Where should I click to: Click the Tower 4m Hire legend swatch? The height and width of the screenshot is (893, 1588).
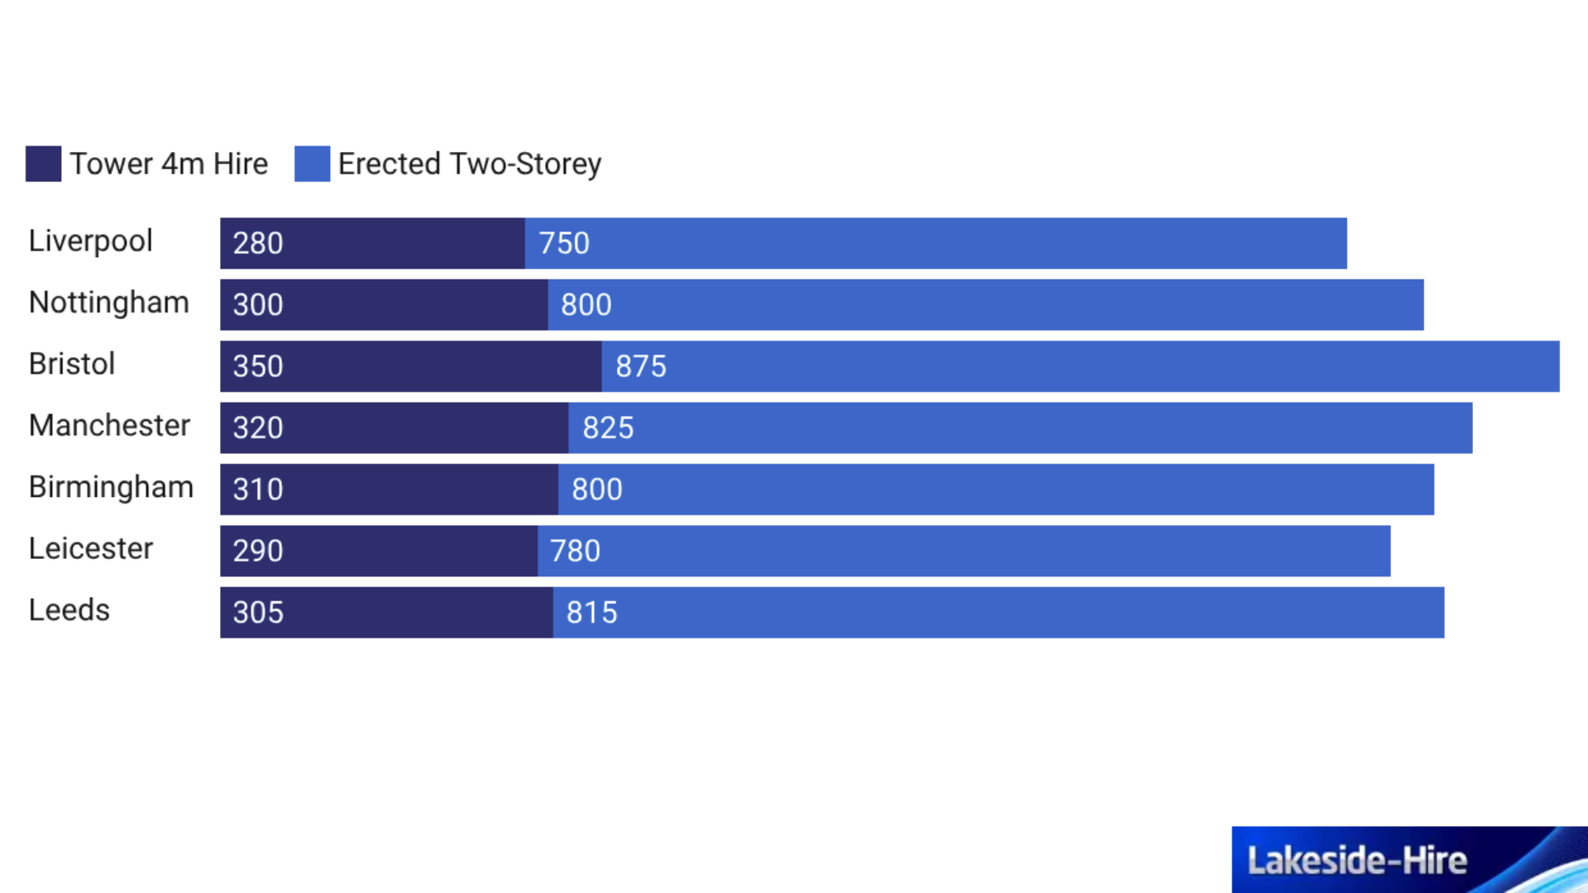pos(43,164)
